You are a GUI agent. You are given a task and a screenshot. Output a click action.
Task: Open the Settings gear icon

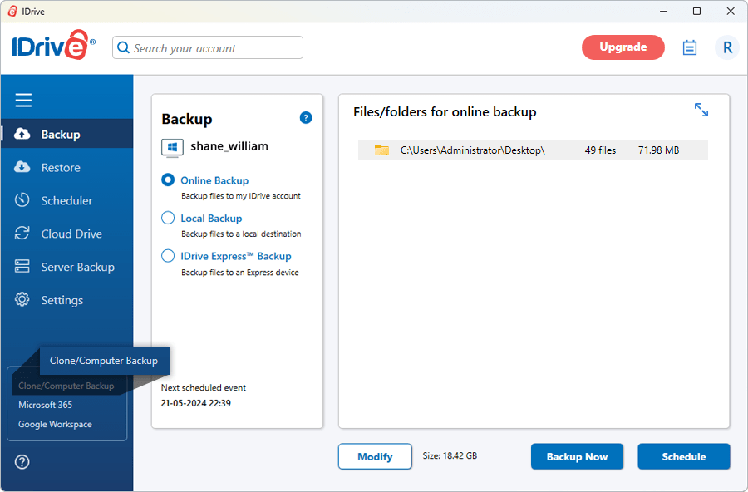[22, 300]
